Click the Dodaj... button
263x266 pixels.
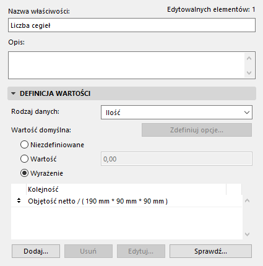coord(36,251)
